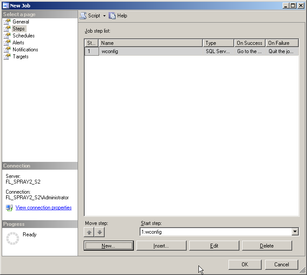The image size is (307, 275).
Task: Click the General page icon
Action: tap(7, 22)
